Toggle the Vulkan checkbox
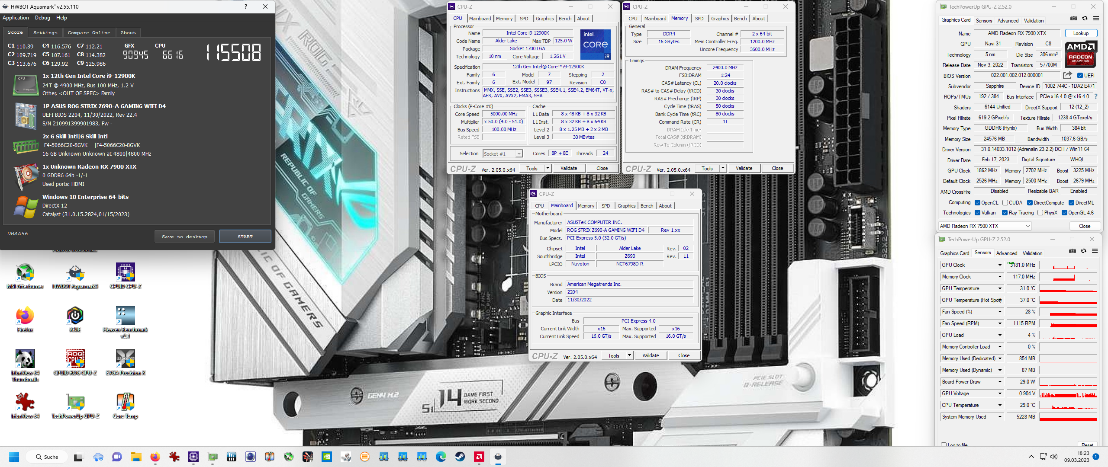The width and height of the screenshot is (1108, 467). pos(977,213)
